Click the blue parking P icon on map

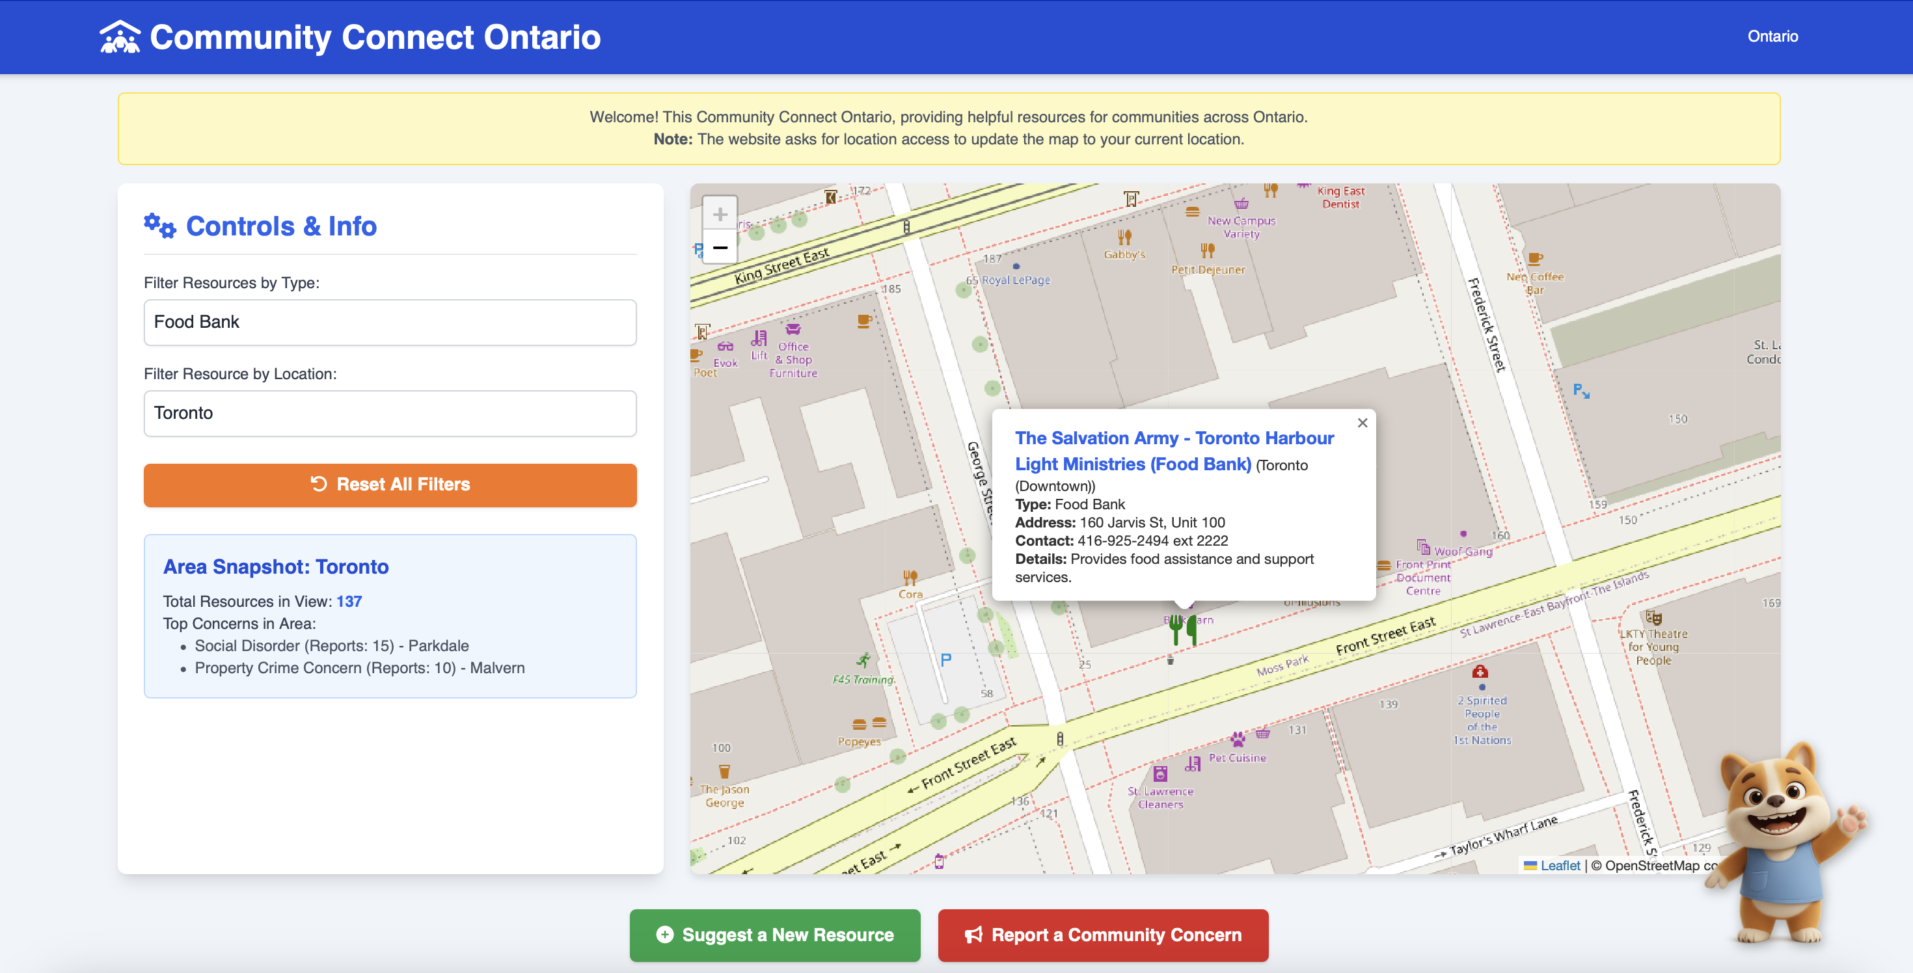point(945,660)
